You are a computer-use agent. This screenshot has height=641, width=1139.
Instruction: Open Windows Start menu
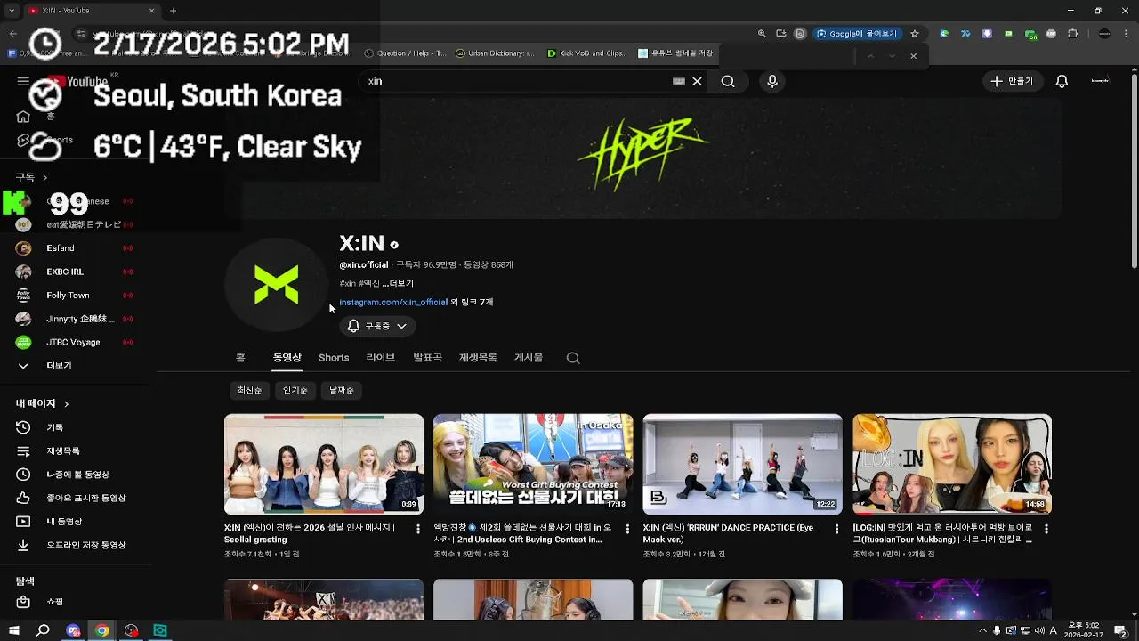(13, 630)
